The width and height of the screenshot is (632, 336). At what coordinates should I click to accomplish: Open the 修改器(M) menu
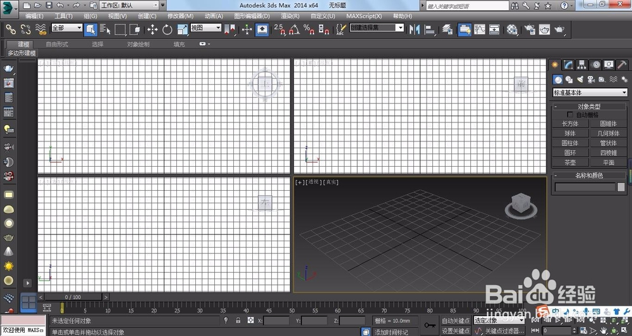[181, 16]
